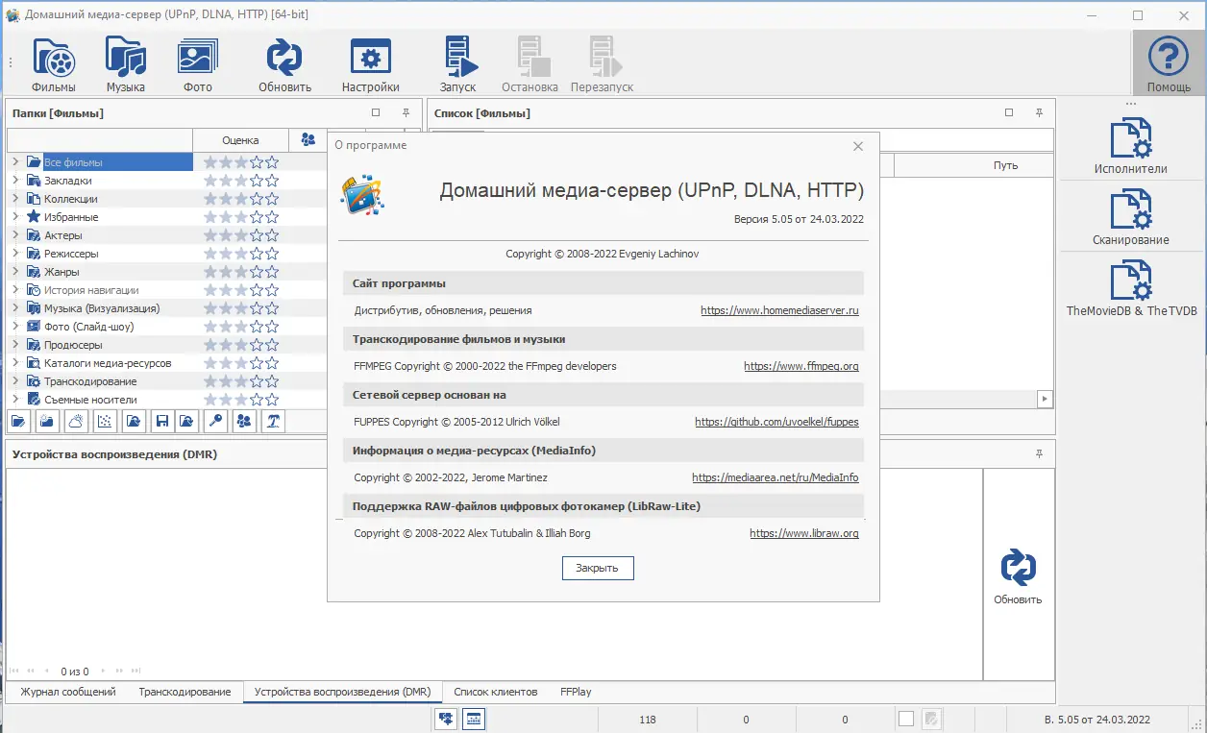Click Обновить in the DMR devices panel
1207x733 pixels.
tap(1018, 576)
